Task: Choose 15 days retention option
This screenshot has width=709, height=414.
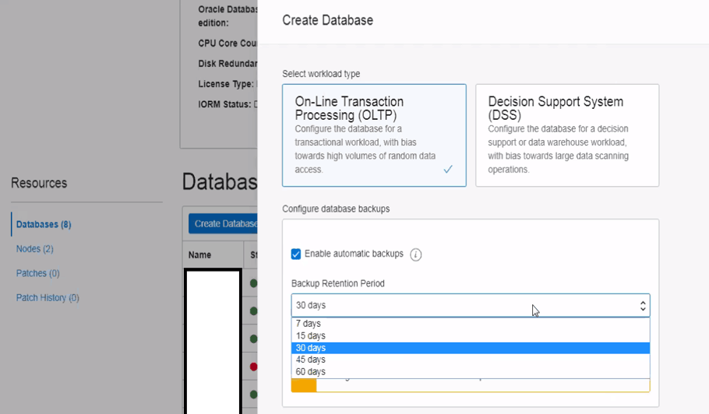Action: click(471, 335)
